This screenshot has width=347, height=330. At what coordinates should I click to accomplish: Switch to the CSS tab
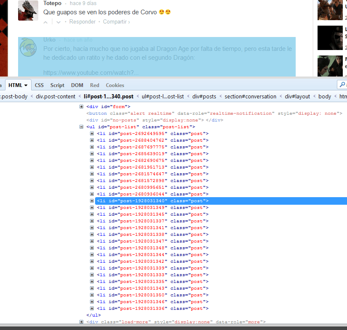(39, 85)
